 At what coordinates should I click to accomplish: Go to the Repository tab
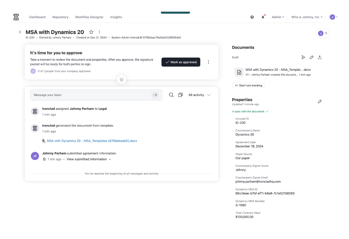(60, 17)
